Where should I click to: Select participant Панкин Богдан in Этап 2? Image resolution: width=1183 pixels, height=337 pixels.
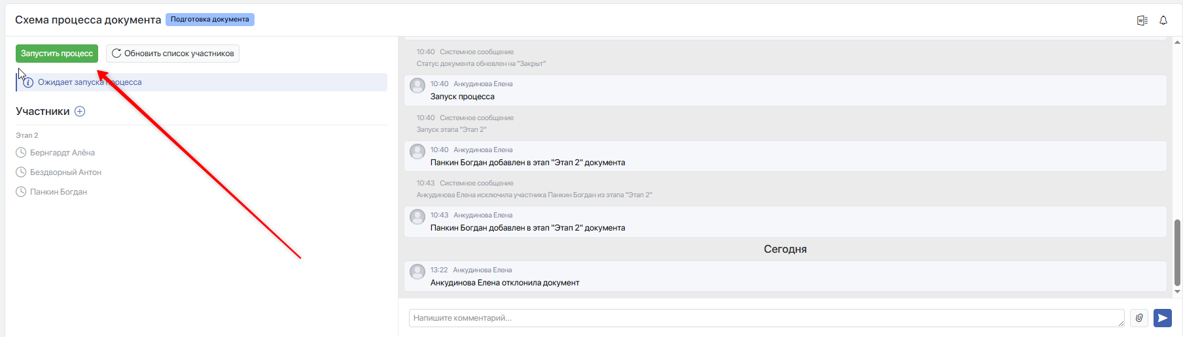point(58,192)
